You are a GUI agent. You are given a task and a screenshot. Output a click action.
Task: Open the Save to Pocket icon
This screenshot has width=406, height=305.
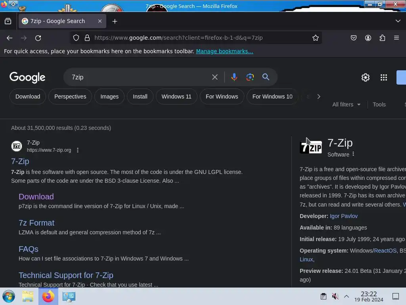(x=353, y=38)
